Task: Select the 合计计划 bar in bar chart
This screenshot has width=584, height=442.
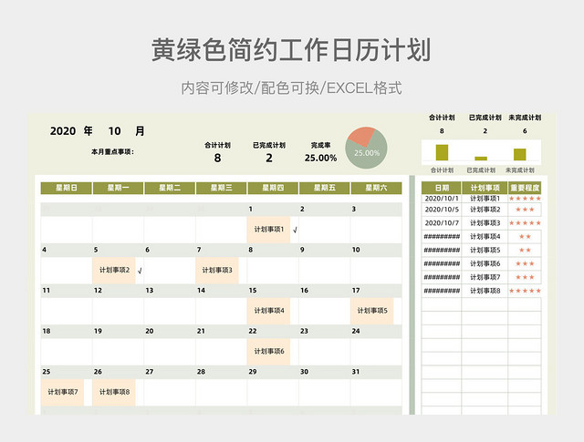Action: pyautogui.click(x=442, y=152)
